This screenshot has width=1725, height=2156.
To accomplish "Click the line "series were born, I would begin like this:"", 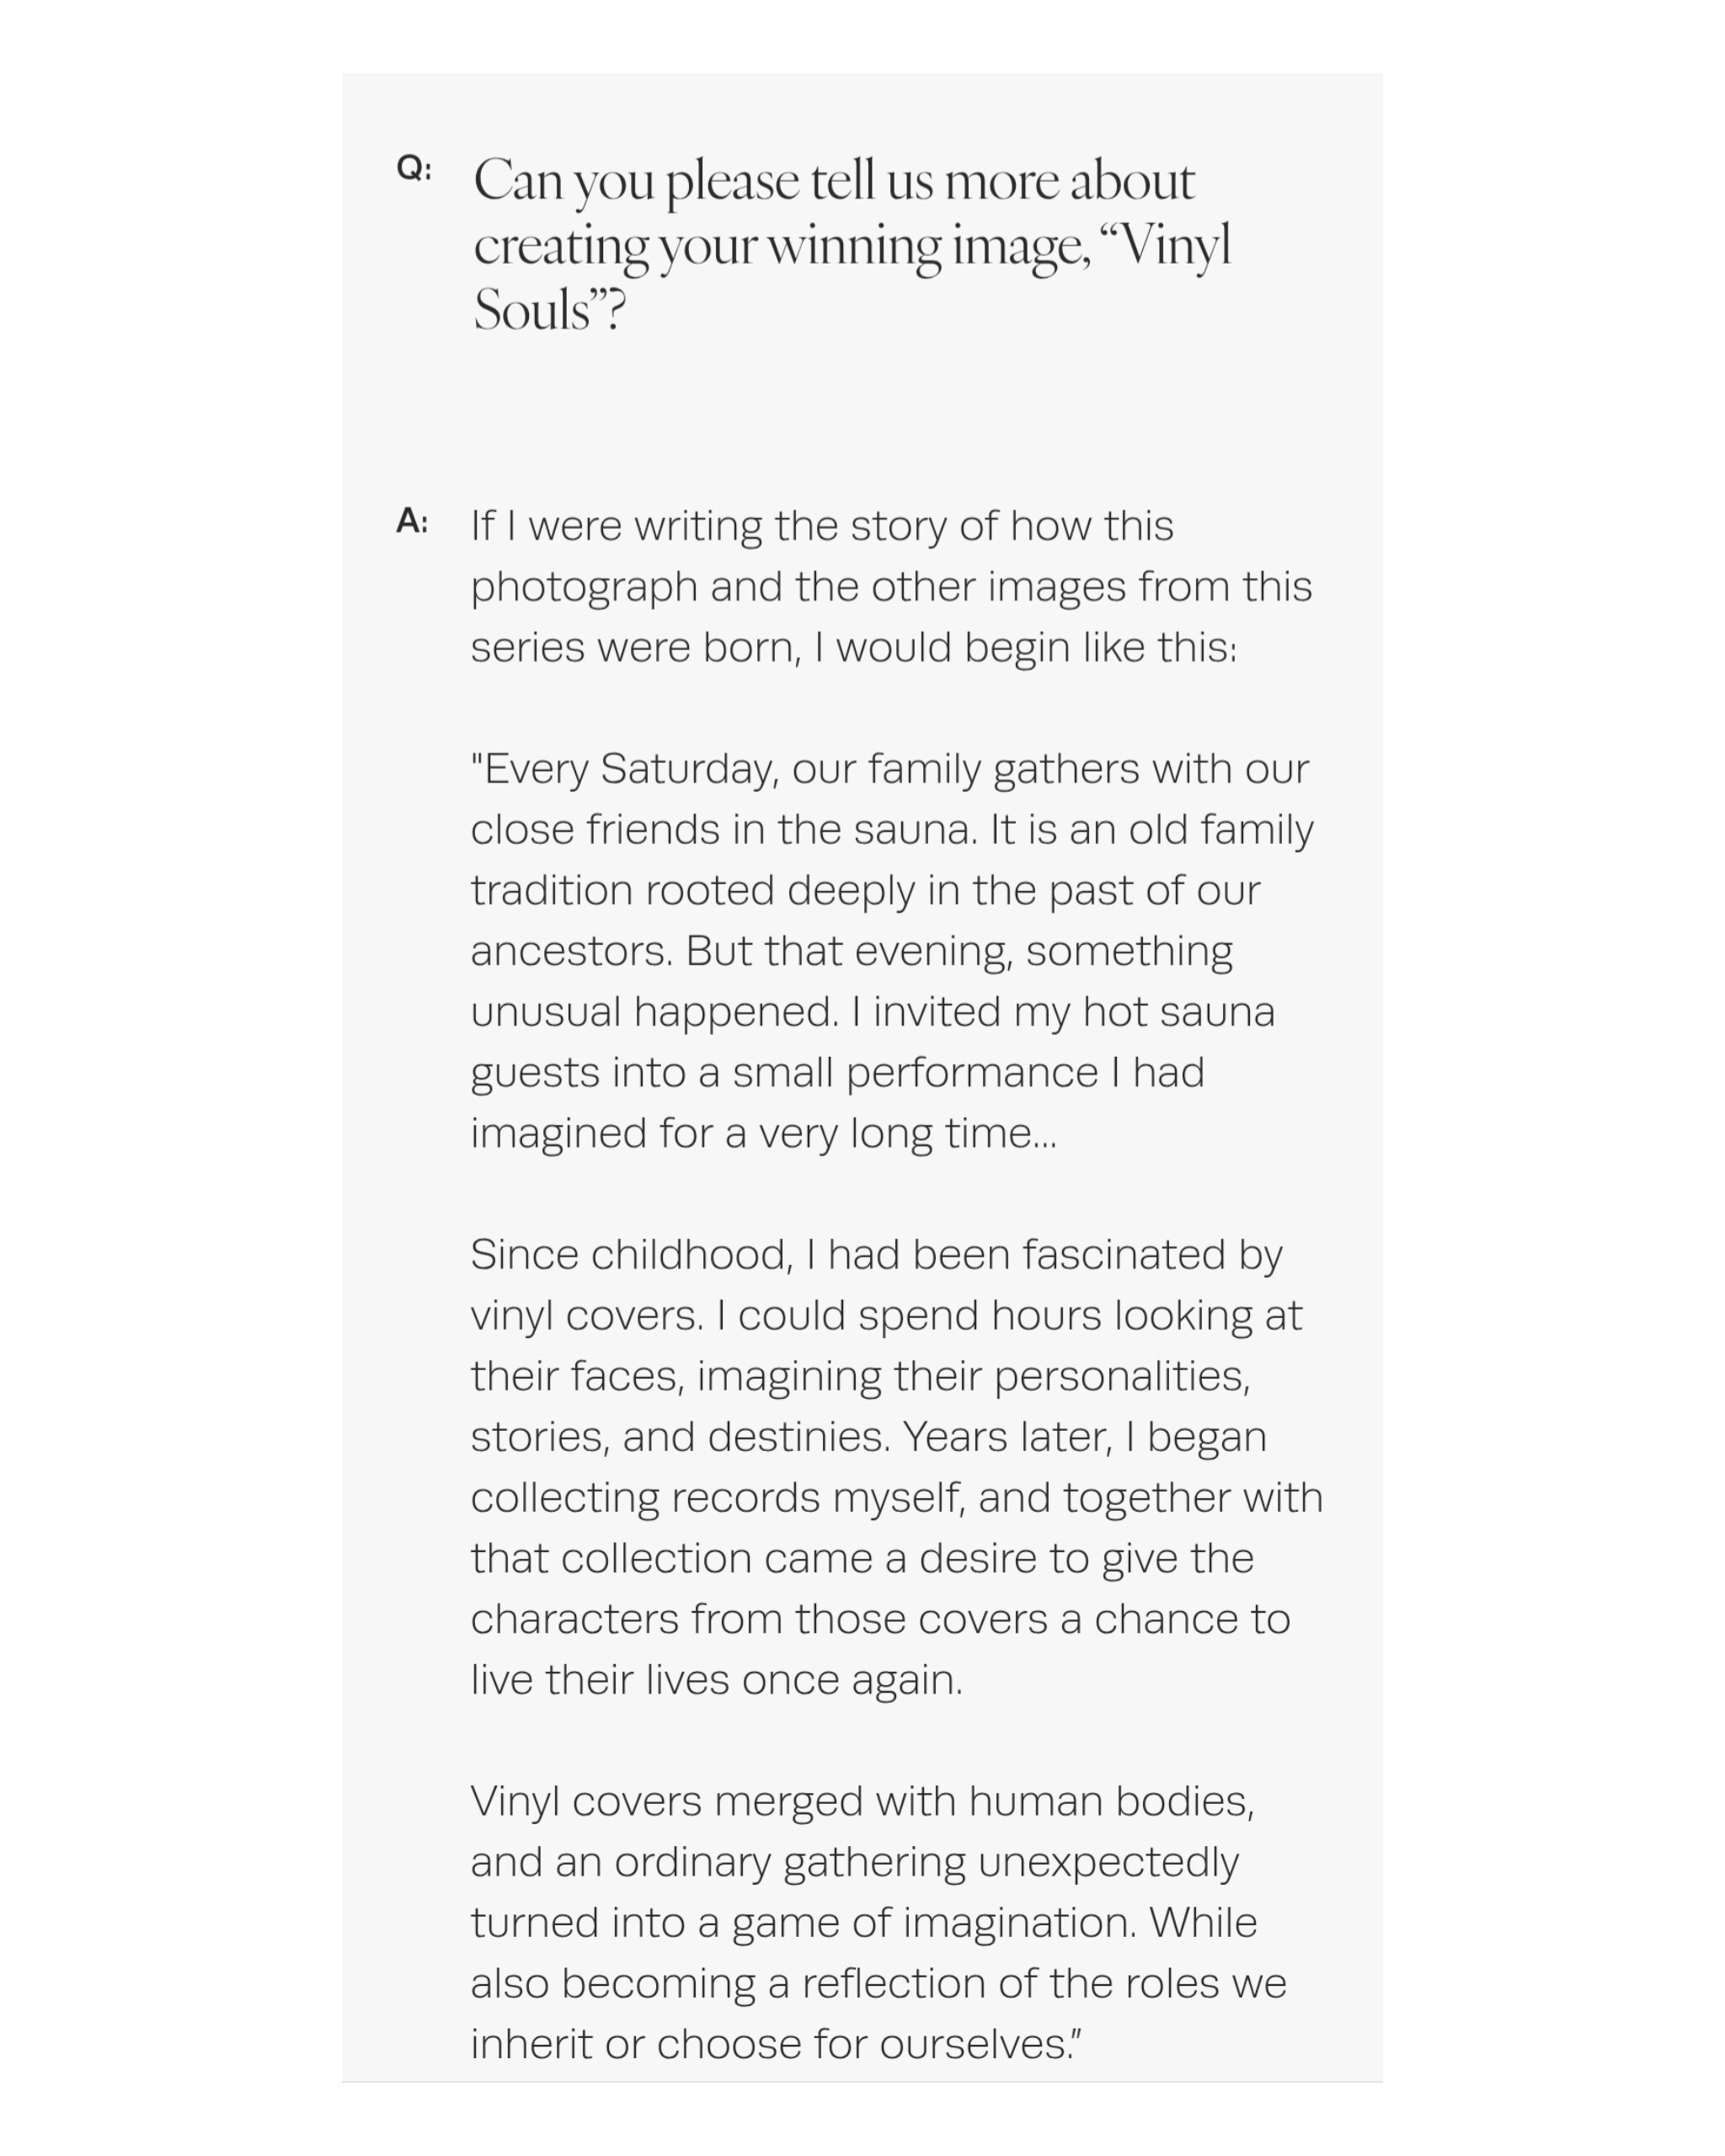I will pyautogui.click(x=854, y=648).
